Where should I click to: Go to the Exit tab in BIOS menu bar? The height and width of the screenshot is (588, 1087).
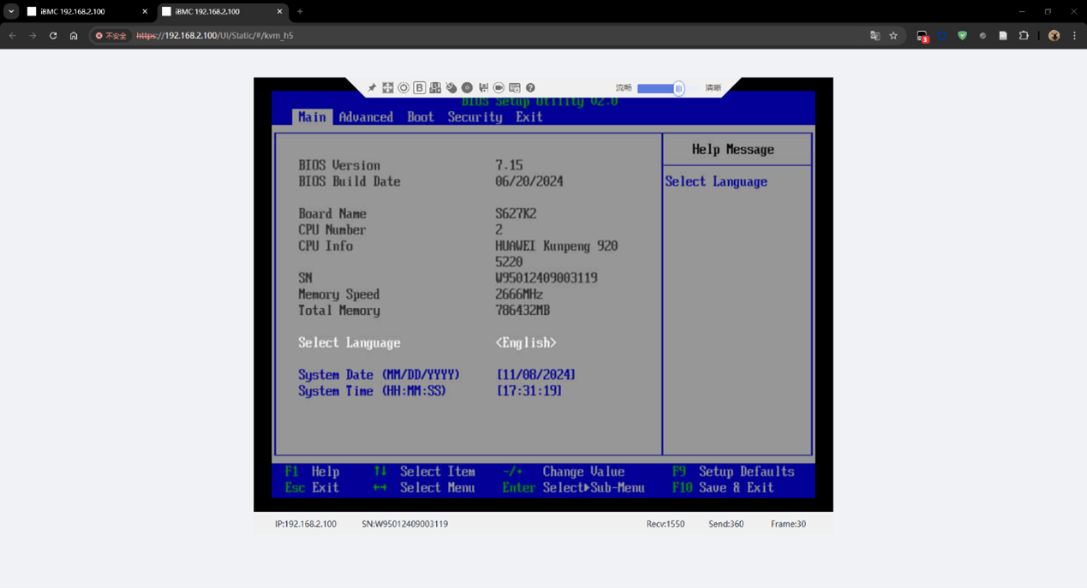(529, 117)
